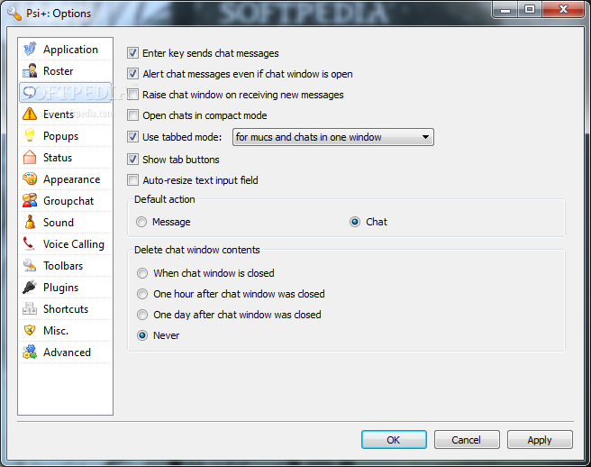The width and height of the screenshot is (591, 467).
Task: Open the Application settings page
Action: pyautogui.click(x=66, y=49)
